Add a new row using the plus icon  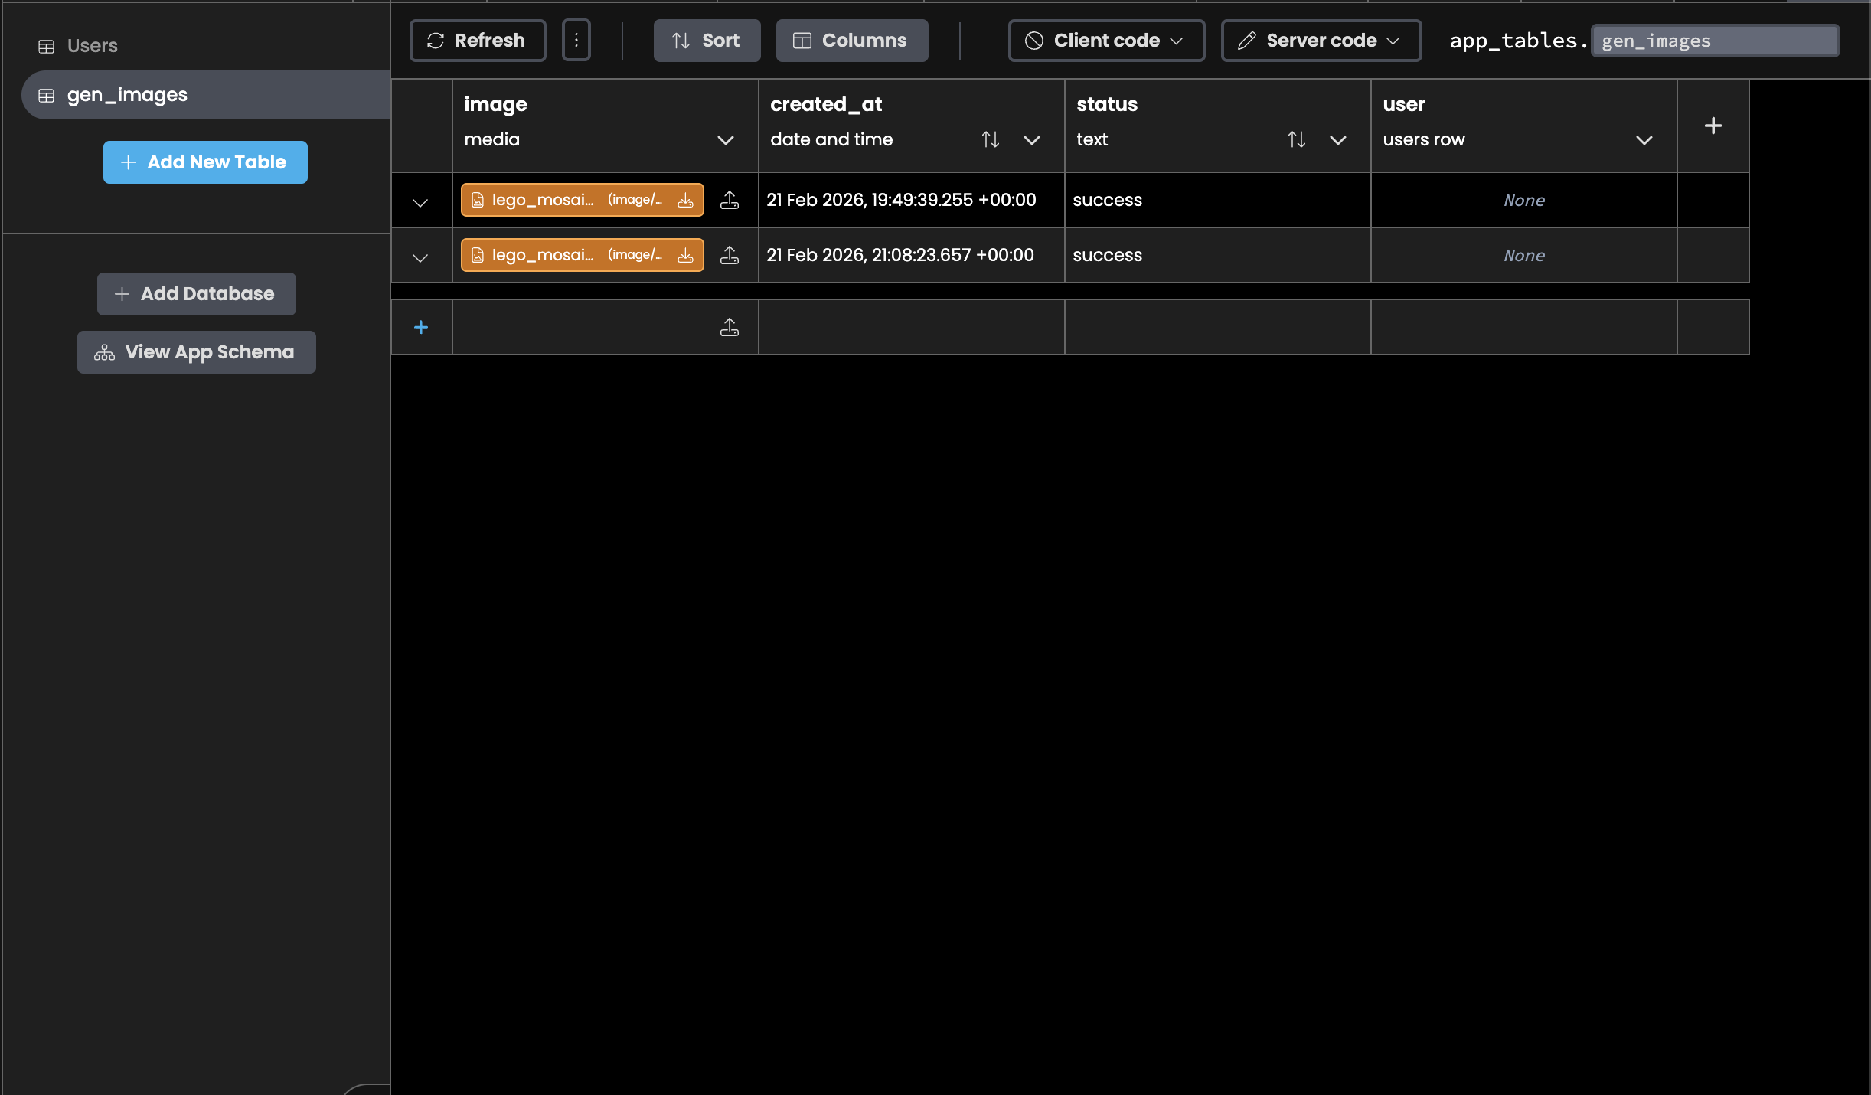point(421,327)
